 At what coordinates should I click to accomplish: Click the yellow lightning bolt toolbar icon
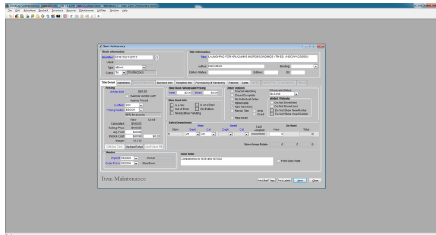pos(33,16)
